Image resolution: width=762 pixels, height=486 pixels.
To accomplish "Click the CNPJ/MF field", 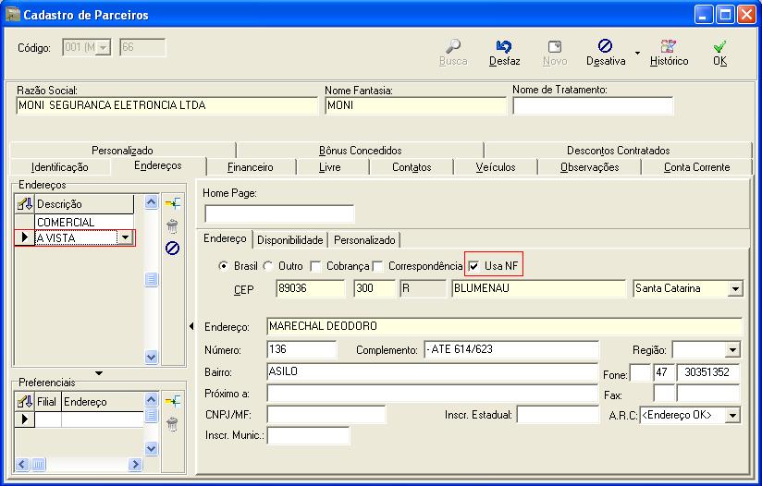I will tap(326, 415).
